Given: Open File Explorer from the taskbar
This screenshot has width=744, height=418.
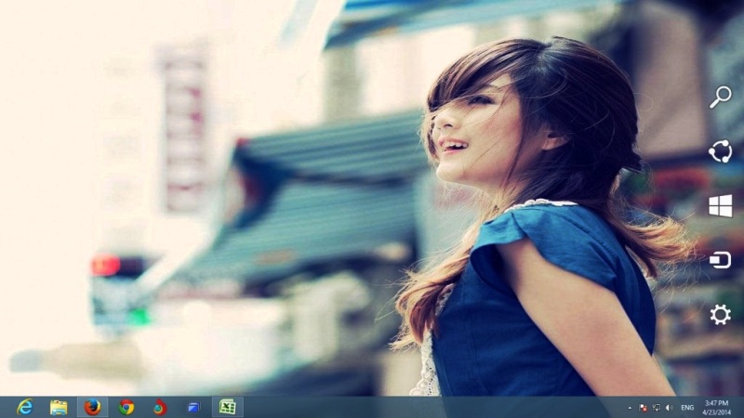Looking at the screenshot, I should coord(59,407).
